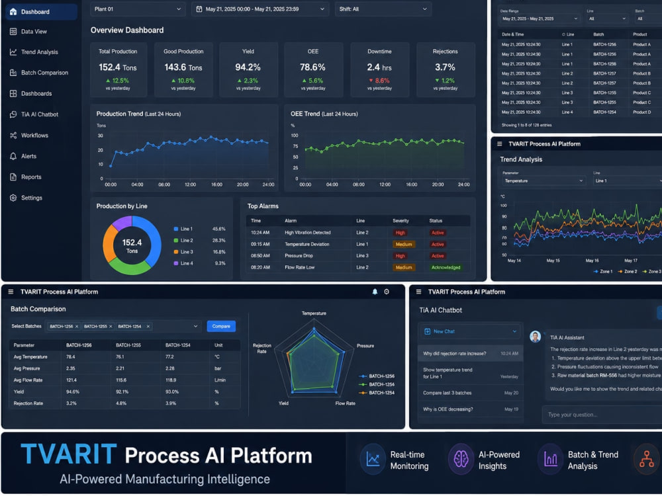Click the Real-time Monitoring chart icon in banner
662x496 pixels.
coord(373,460)
